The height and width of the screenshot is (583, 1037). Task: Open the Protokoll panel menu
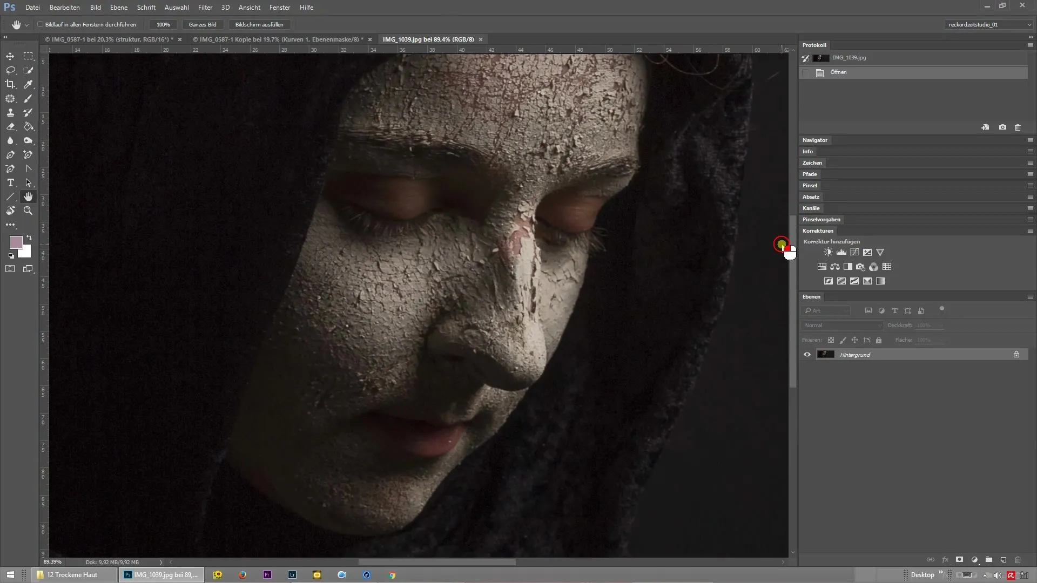pos(1030,45)
